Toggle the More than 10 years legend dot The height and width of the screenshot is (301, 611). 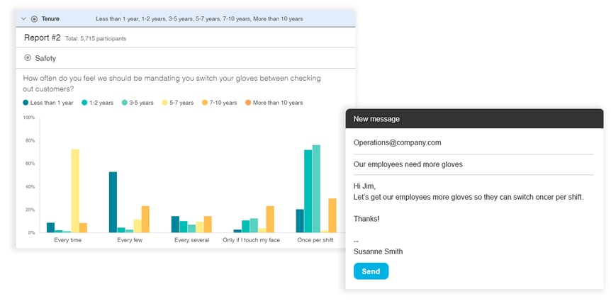coord(249,103)
